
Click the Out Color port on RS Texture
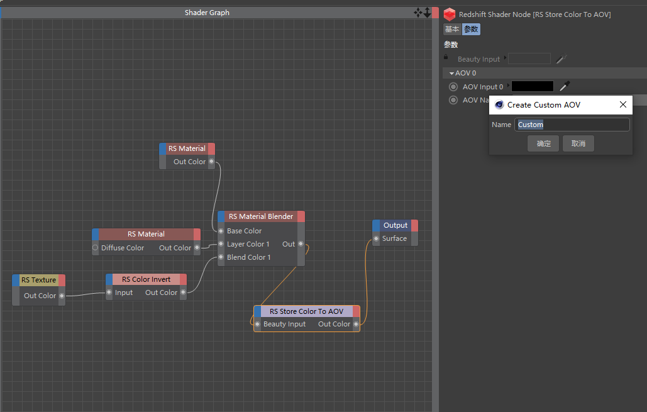click(62, 296)
